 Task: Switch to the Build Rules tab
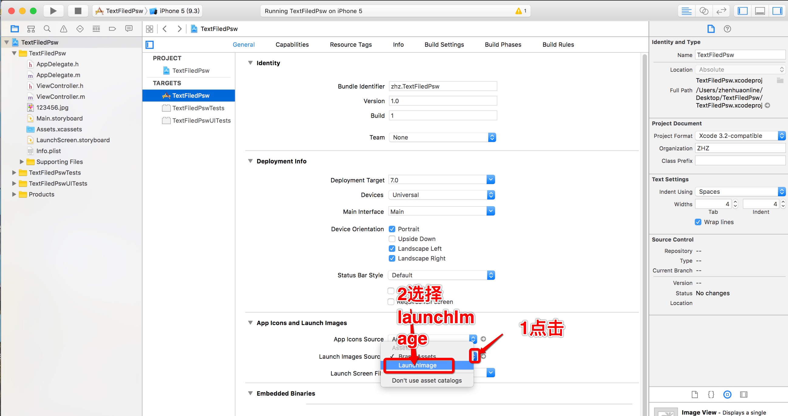pos(558,45)
